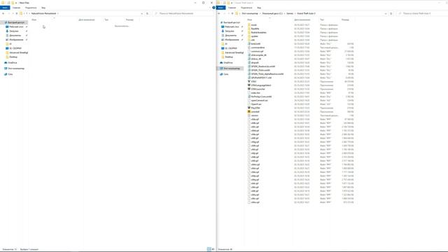
Task: Open Файл tab in left window
Action: coord(5,8)
